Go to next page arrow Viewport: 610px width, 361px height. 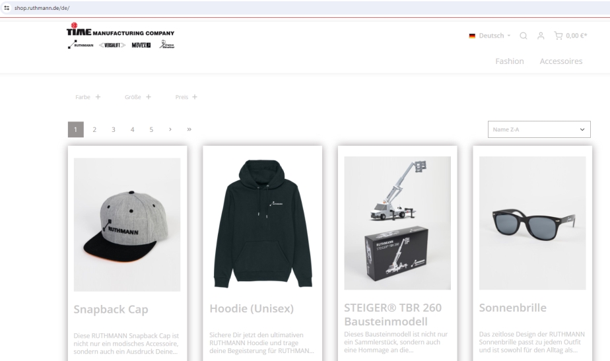pos(170,129)
